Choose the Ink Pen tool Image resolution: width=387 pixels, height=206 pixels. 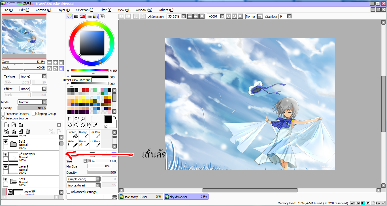95,134
